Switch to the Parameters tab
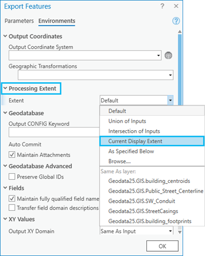 tap(19, 21)
